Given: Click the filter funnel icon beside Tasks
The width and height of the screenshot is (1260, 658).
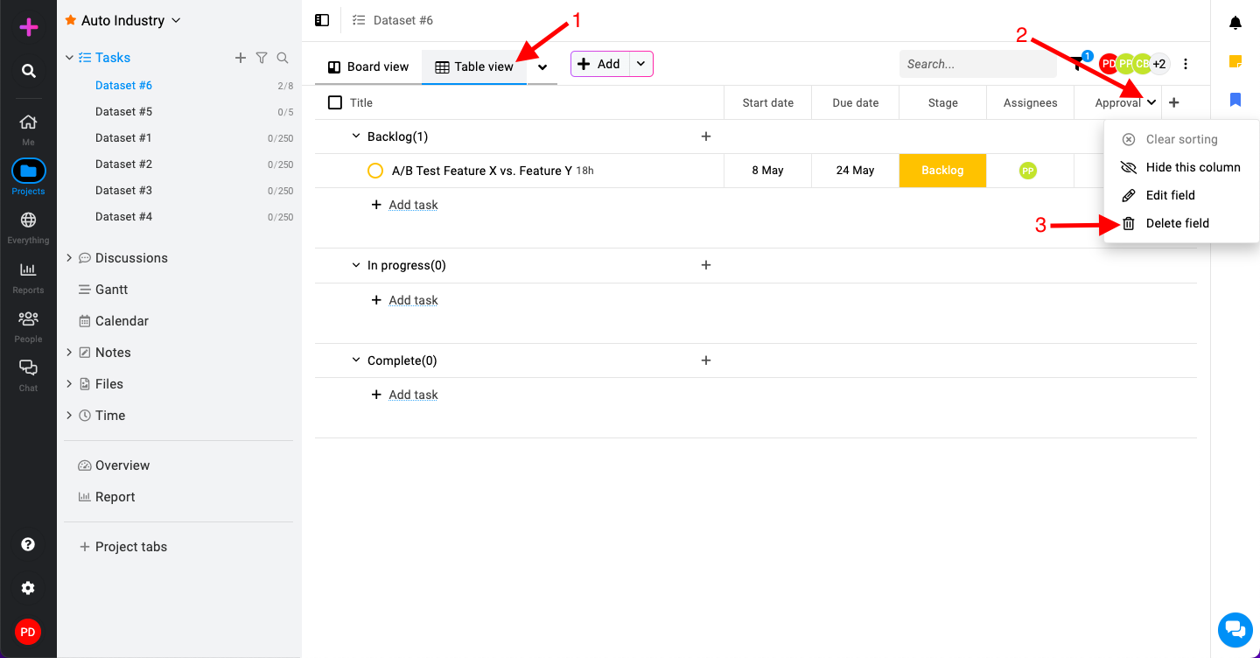Looking at the screenshot, I should click(x=262, y=58).
